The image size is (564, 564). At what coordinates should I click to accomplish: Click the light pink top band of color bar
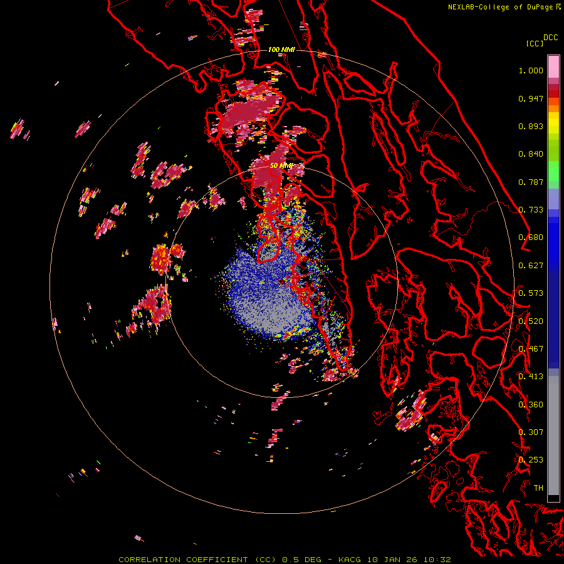coord(553,66)
